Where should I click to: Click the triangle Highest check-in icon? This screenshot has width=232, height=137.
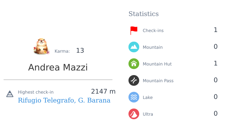pyautogui.click(x=10, y=94)
